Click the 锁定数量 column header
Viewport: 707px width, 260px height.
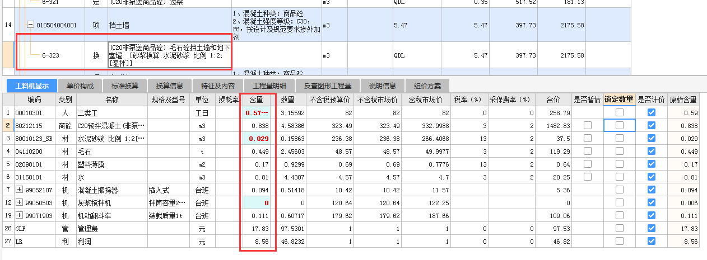click(619, 100)
